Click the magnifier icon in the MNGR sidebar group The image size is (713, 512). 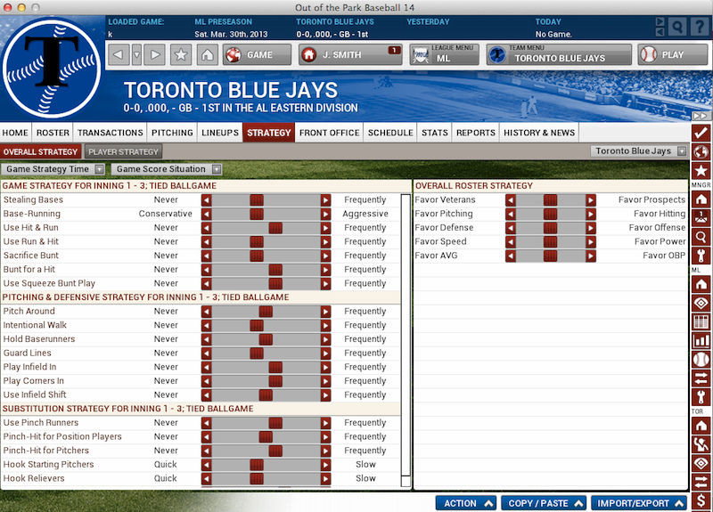pos(701,237)
